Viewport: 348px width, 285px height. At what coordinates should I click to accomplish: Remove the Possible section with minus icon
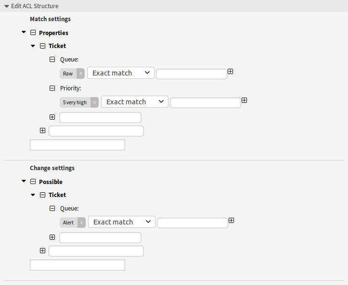33,182
